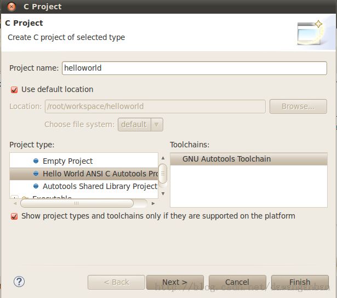Select Empty Project in Project type list

84,161
